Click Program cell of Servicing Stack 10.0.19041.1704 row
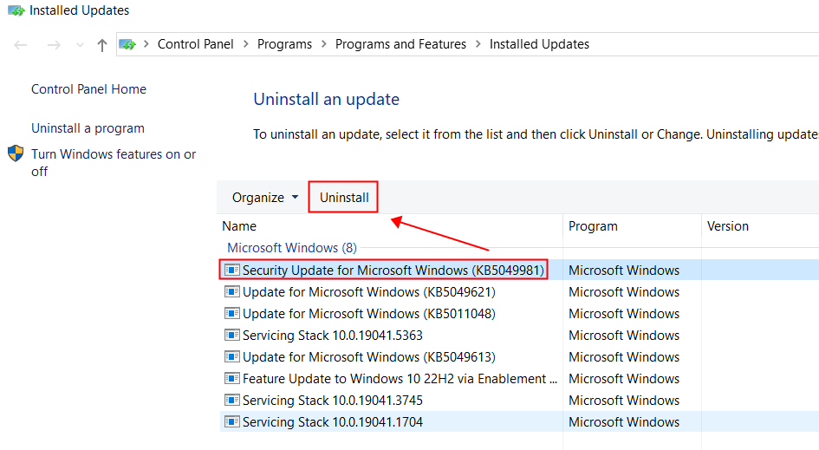The width and height of the screenshot is (819, 450). [x=624, y=422]
